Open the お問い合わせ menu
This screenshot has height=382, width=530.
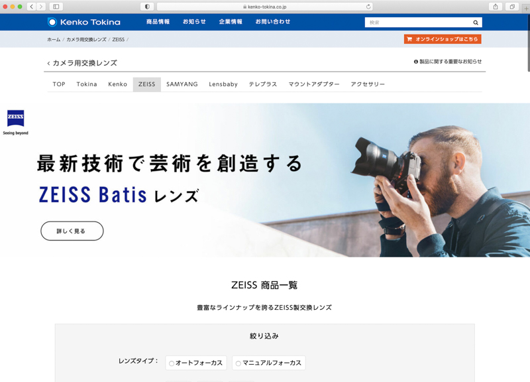[273, 22]
